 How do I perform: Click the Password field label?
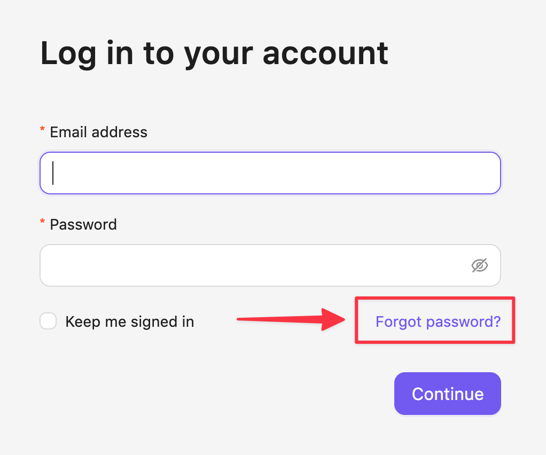(x=83, y=224)
